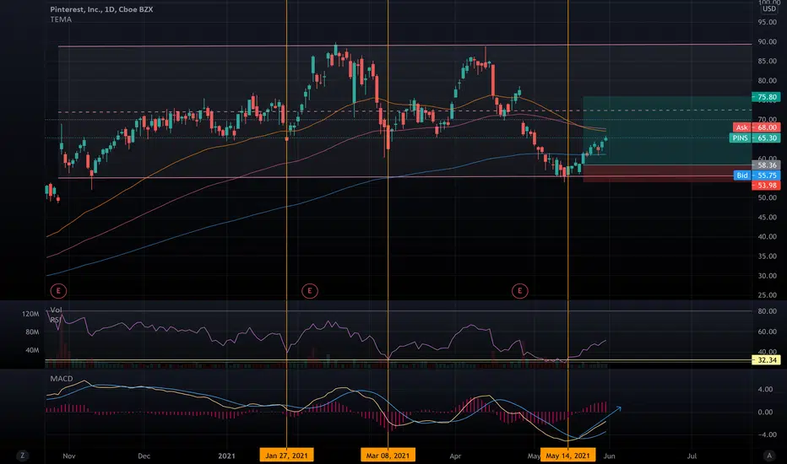
Task: Click the Z timezone button at bottom left
Action: click(22, 456)
